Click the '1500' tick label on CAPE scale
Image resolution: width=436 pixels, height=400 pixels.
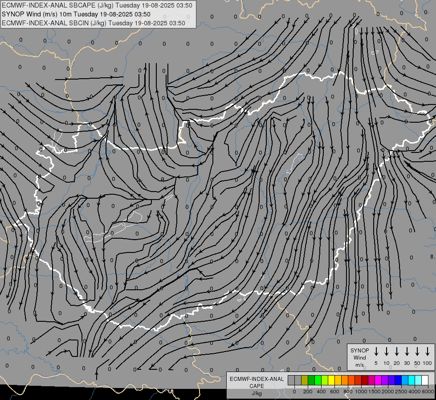point(375,392)
